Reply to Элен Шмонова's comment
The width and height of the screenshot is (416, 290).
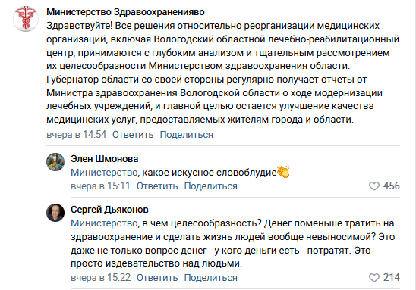pos(157,186)
